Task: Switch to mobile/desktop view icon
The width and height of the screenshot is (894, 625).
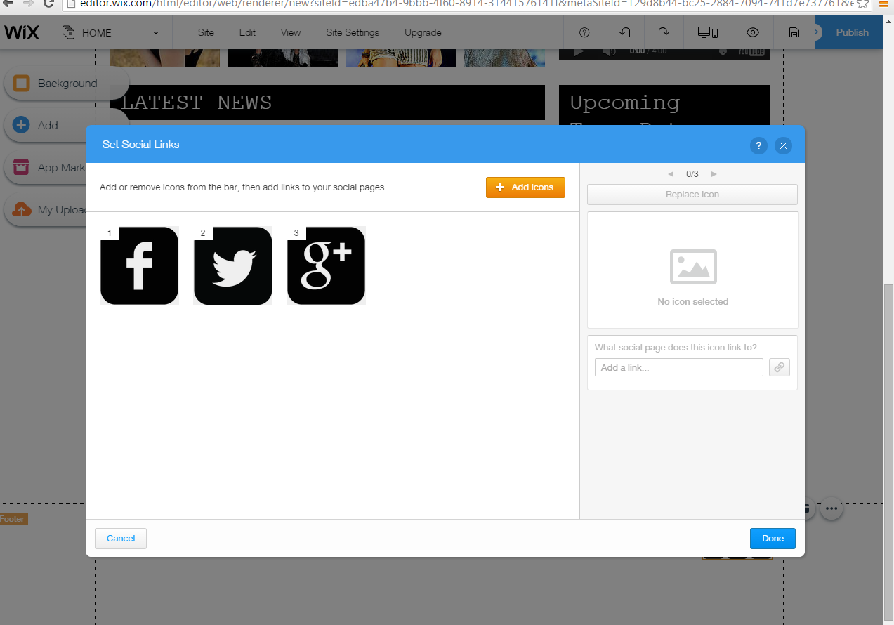Action: coord(707,32)
